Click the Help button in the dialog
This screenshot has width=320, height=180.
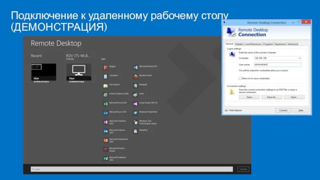(301, 110)
